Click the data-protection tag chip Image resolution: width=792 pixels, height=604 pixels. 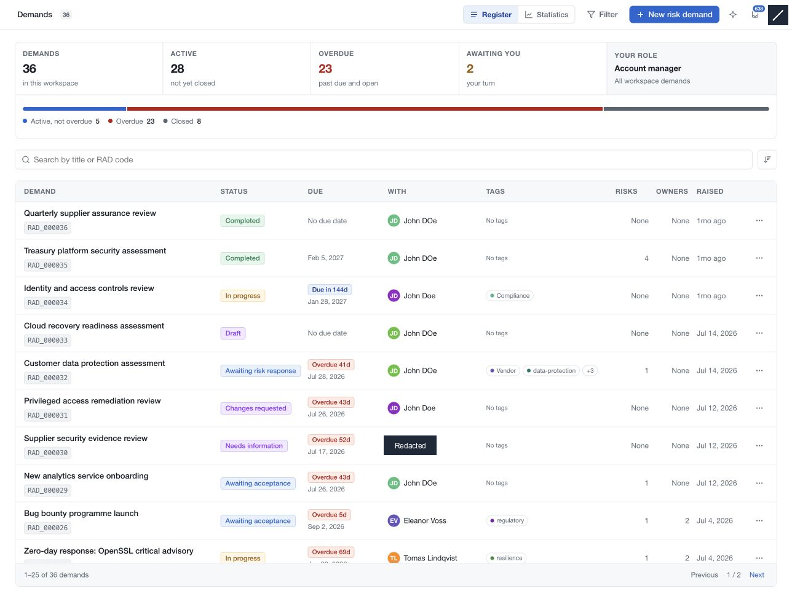[551, 371]
